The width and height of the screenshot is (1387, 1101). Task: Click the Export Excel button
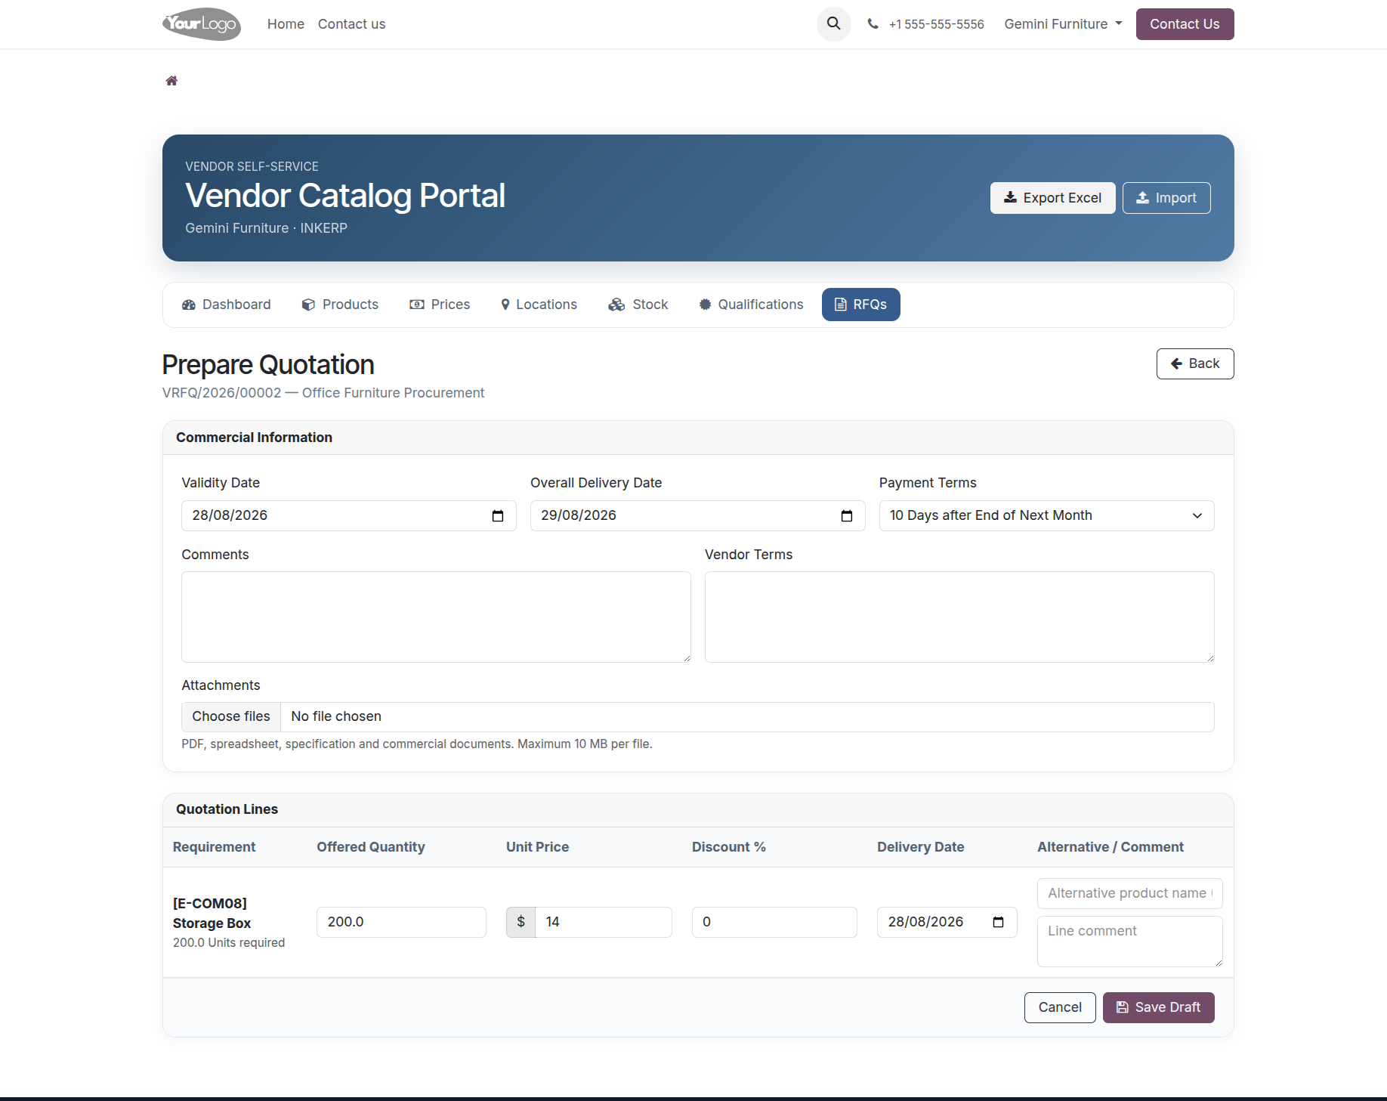point(1052,198)
